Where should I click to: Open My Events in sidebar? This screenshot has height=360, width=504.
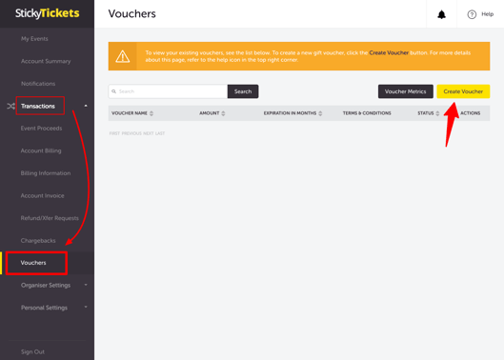(34, 39)
